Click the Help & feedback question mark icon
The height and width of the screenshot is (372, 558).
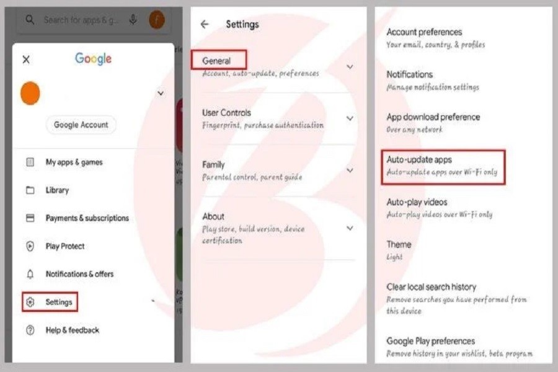click(x=30, y=330)
